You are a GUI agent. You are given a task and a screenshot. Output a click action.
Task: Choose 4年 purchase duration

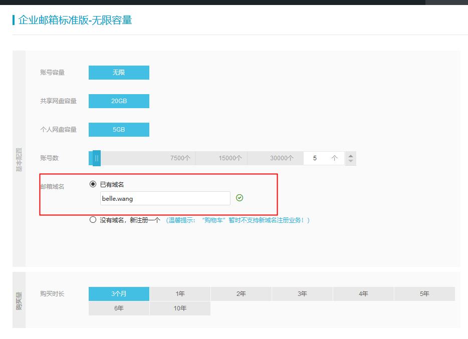[x=363, y=294]
